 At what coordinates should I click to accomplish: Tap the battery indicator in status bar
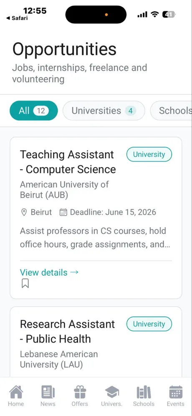pos(169,15)
